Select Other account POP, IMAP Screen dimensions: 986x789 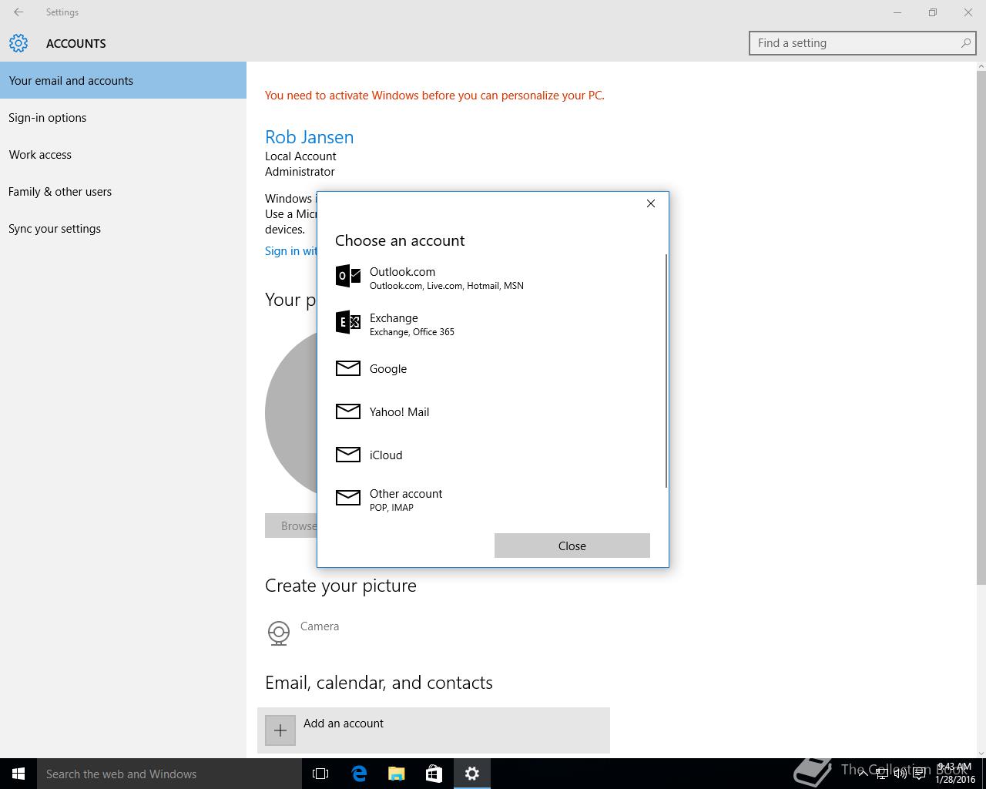[493, 499]
